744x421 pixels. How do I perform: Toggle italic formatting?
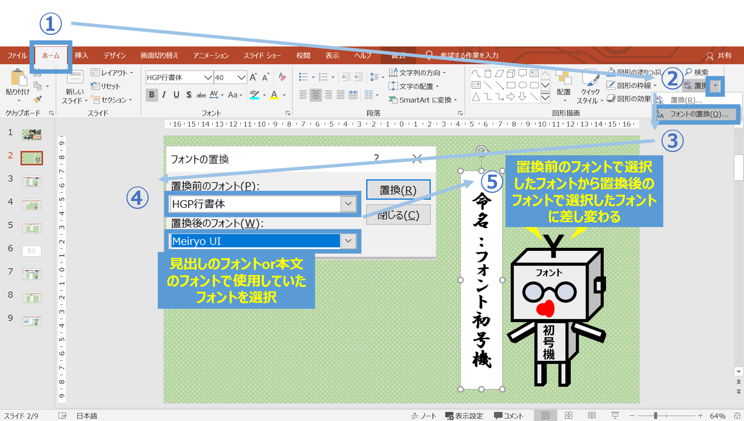pos(164,95)
